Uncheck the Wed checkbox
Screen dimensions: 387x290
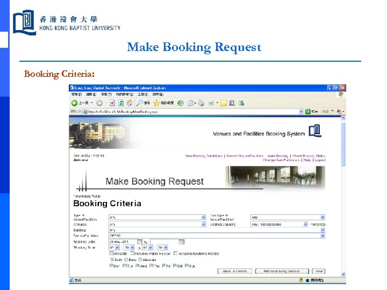[138, 266]
